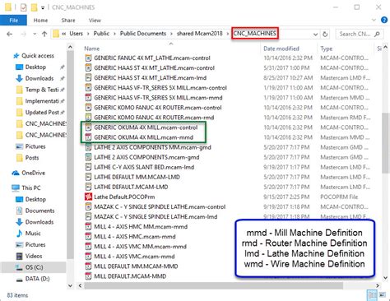Select file name GENERIC KOMO FANUC 4X ROUTER.mcam-control
The height and width of the screenshot is (301, 390).
pos(158,108)
